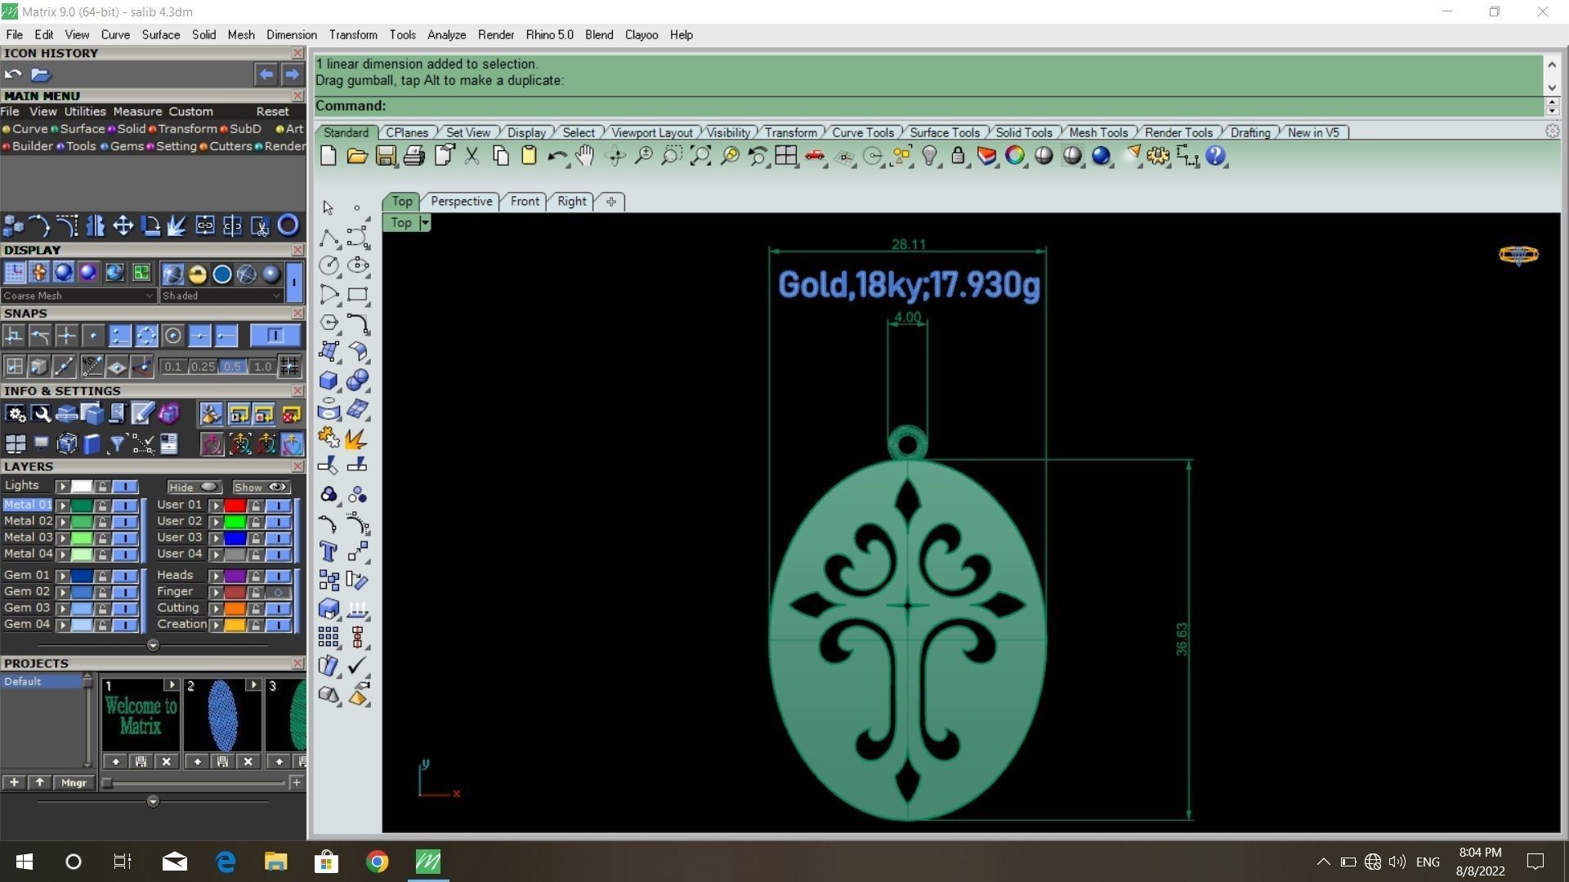Click the lightbulb hide/show objects icon
Image resolution: width=1569 pixels, height=882 pixels.
(929, 156)
